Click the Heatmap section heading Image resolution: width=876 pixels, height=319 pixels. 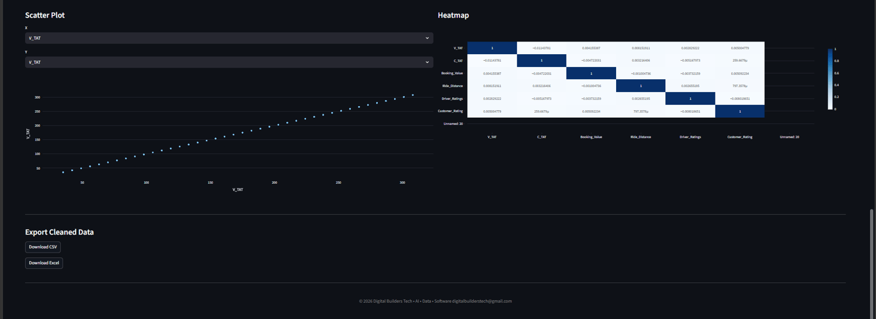453,15
